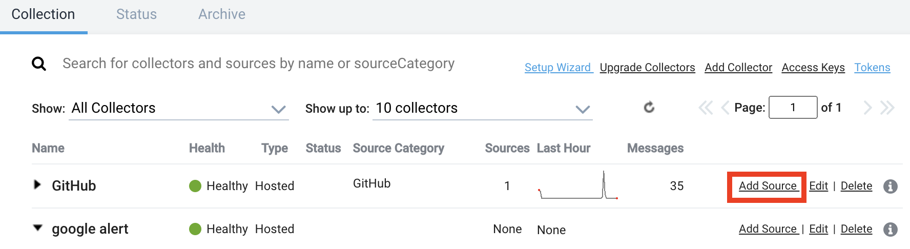Click the Add Collector link
The width and height of the screenshot is (910, 249).
tap(738, 68)
